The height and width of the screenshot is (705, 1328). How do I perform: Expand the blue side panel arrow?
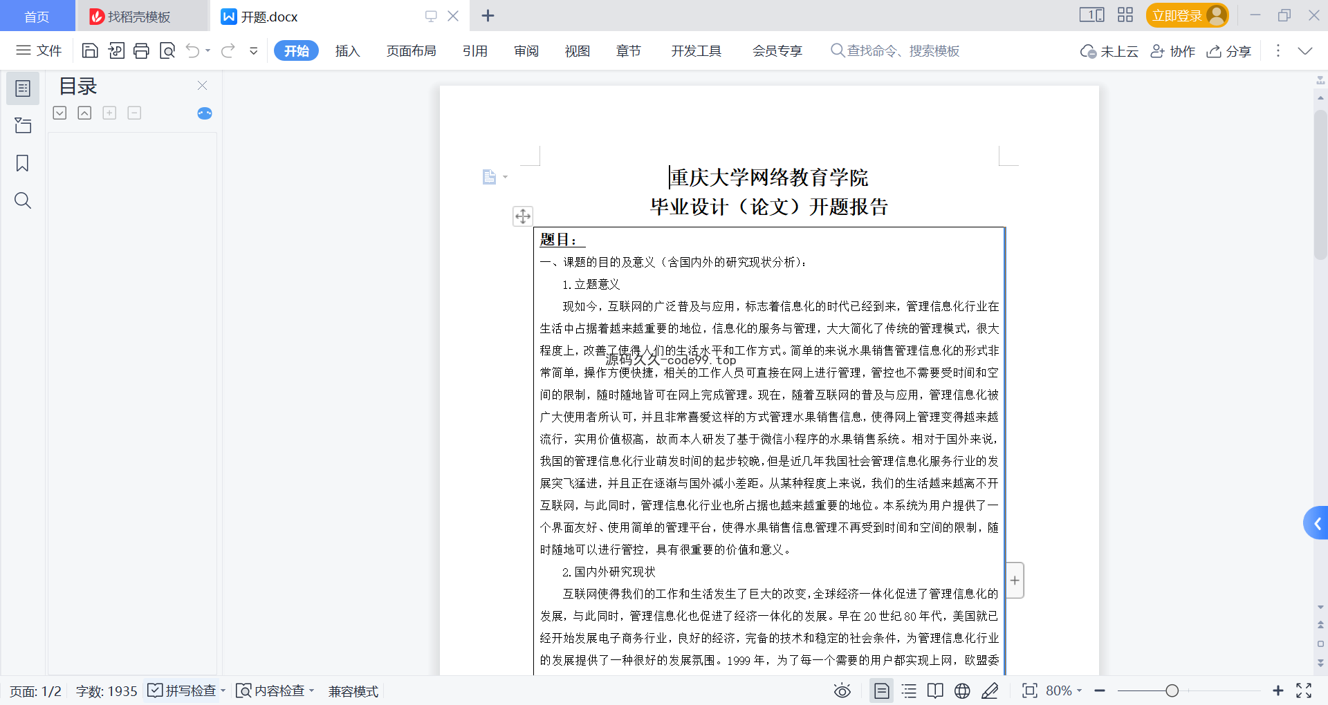(1316, 523)
